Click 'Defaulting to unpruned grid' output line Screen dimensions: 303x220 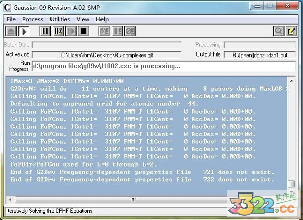(105, 104)
